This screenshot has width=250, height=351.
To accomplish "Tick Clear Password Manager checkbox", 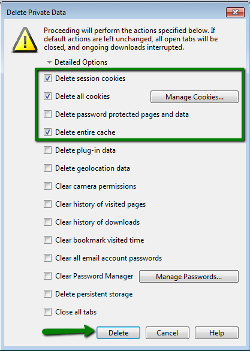I will pyautogui.click(x=47, y=276).
